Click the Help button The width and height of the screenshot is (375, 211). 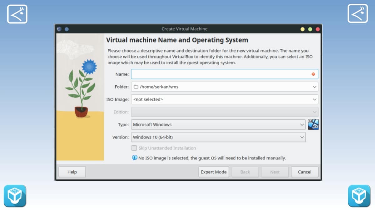pos(72,172)
